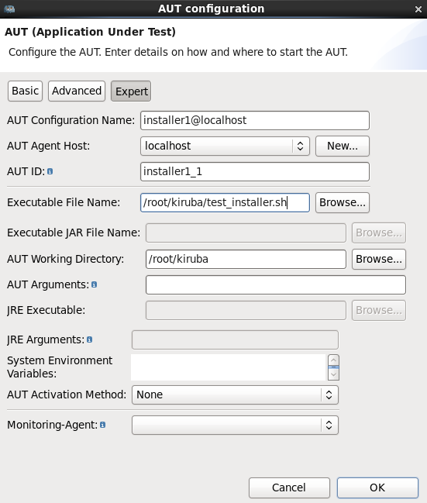Focus the AUT Arguments input field
Screen dimensions: 427x503
(276, 285)
